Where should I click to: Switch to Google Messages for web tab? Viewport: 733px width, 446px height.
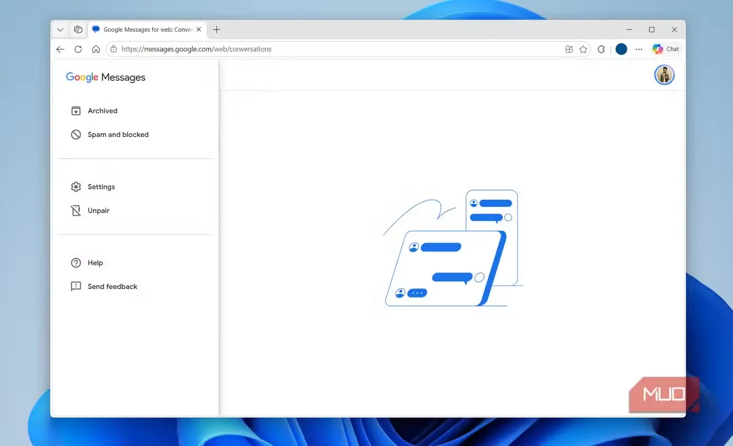point(147,30)
